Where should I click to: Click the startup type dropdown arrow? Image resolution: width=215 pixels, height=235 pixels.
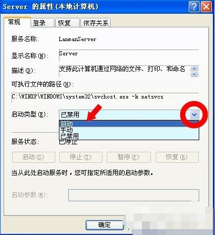194,115
